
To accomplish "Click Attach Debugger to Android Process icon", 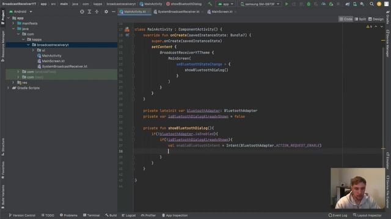I will click(331, 4).
